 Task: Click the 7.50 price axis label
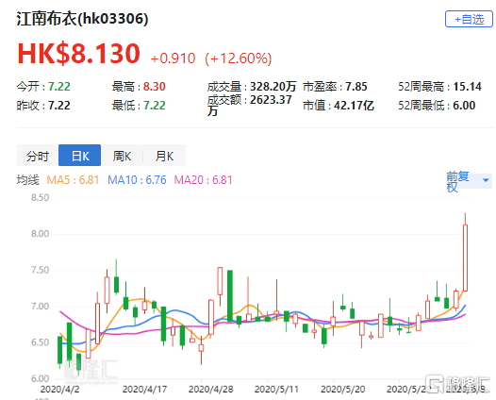pos(40,270)
